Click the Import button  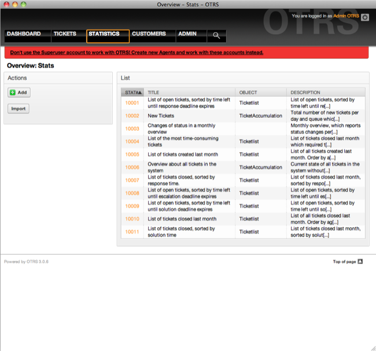point(19,109)
